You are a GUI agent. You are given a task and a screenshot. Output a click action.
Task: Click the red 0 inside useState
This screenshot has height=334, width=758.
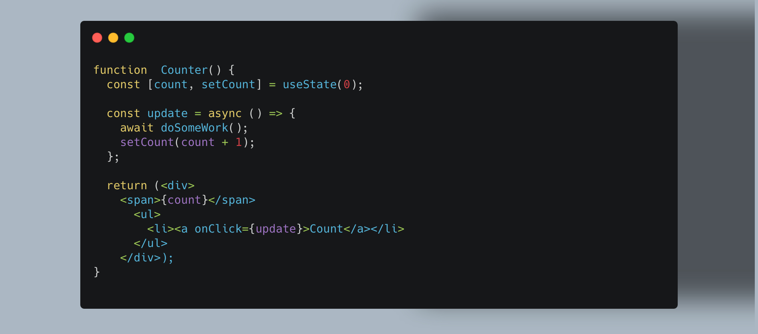347,85
